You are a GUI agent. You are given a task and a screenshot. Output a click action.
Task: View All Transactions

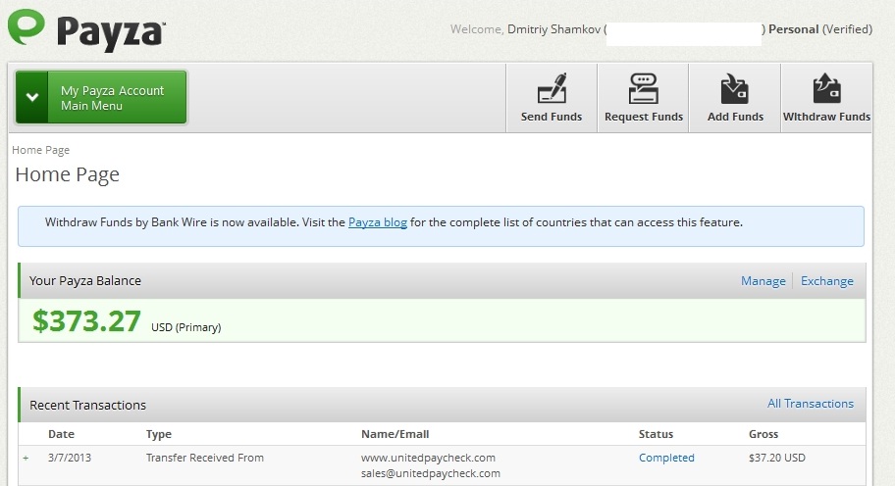coord(810,404)
